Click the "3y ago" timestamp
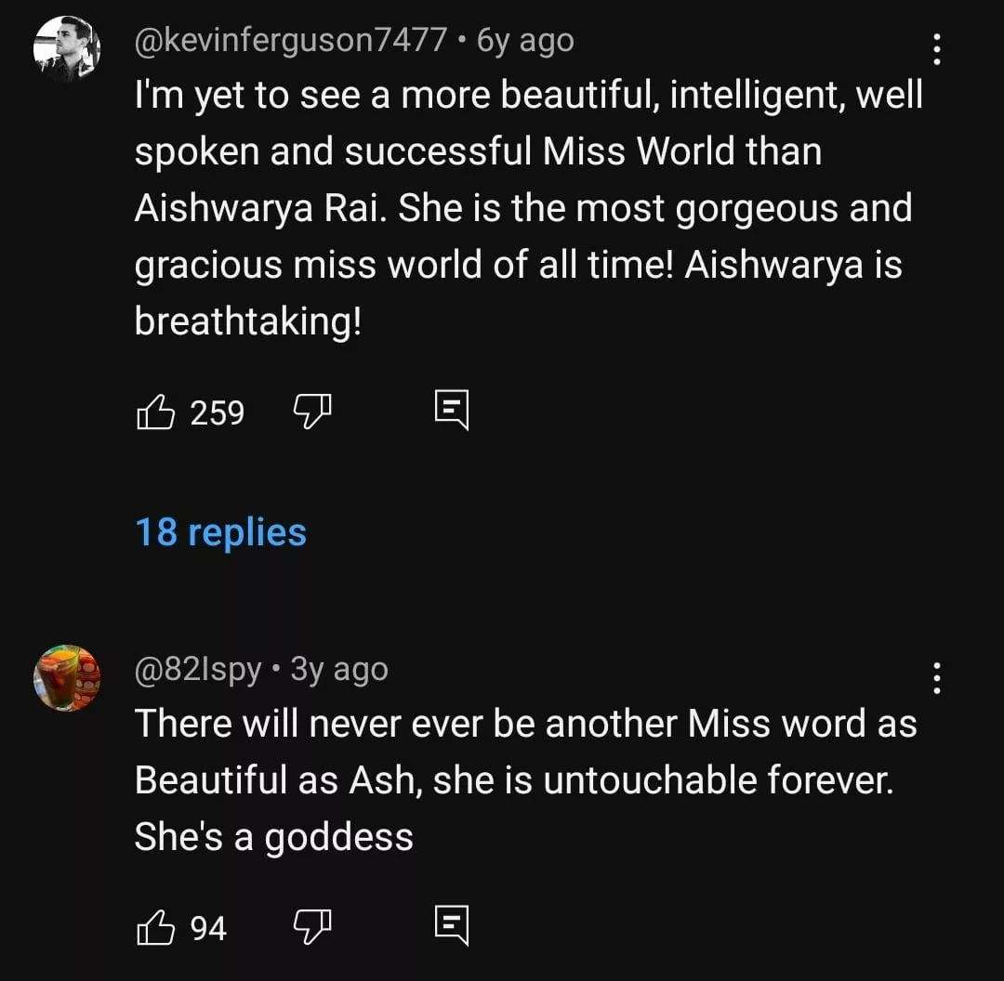The width and height of the screenshot is (1004, 981). click(x=339, y=669)
